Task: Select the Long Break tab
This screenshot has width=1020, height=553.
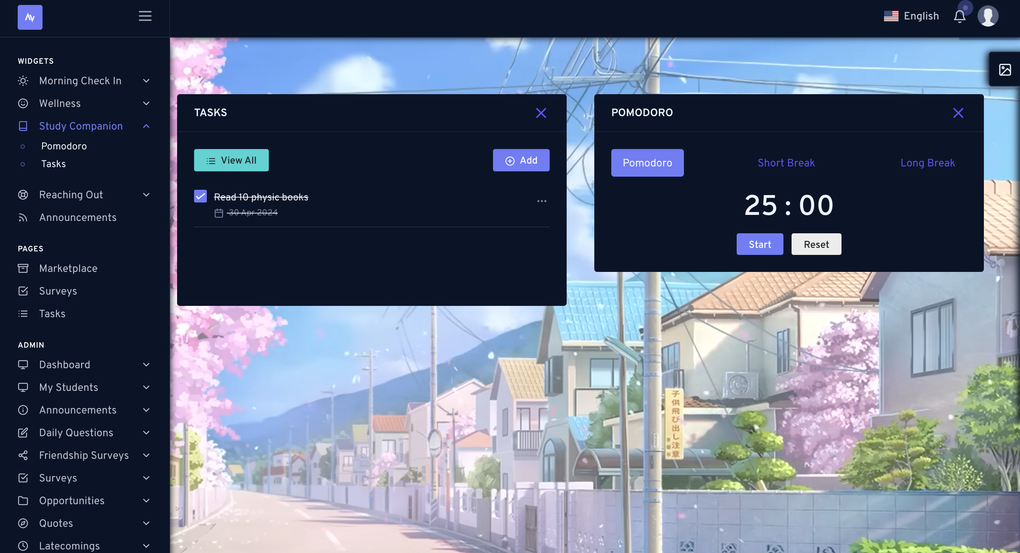Action: (x=928, y=163)
